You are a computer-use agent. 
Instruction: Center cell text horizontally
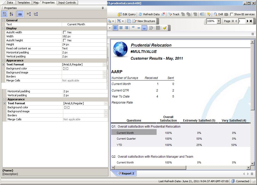click(121, 28)
